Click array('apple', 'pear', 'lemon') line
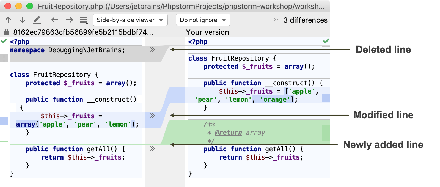This screenshot has height=187, width=440. click(77, 124)
